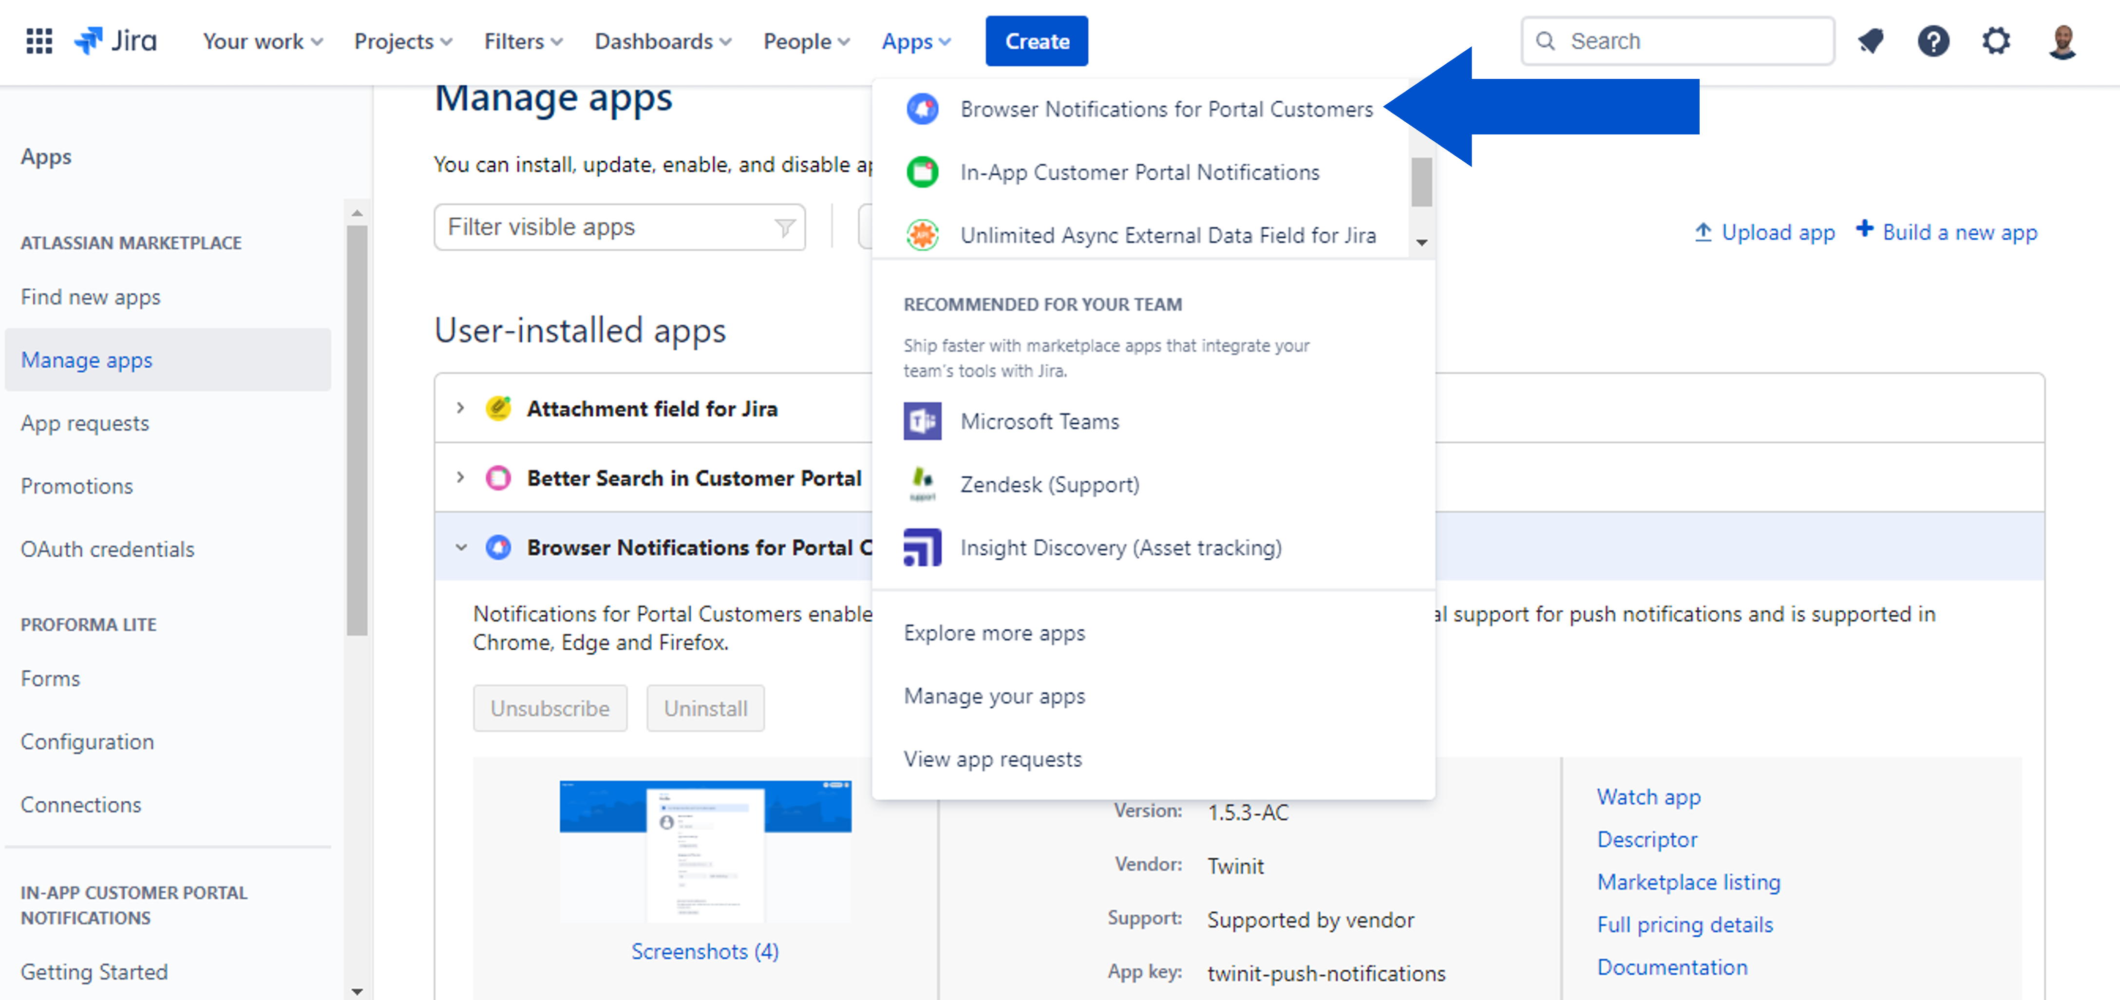Expand the Attachment field for Jira row
Image resolution: width=2120 pixels, height=1000 pixels.
click(x=461, y=408)
